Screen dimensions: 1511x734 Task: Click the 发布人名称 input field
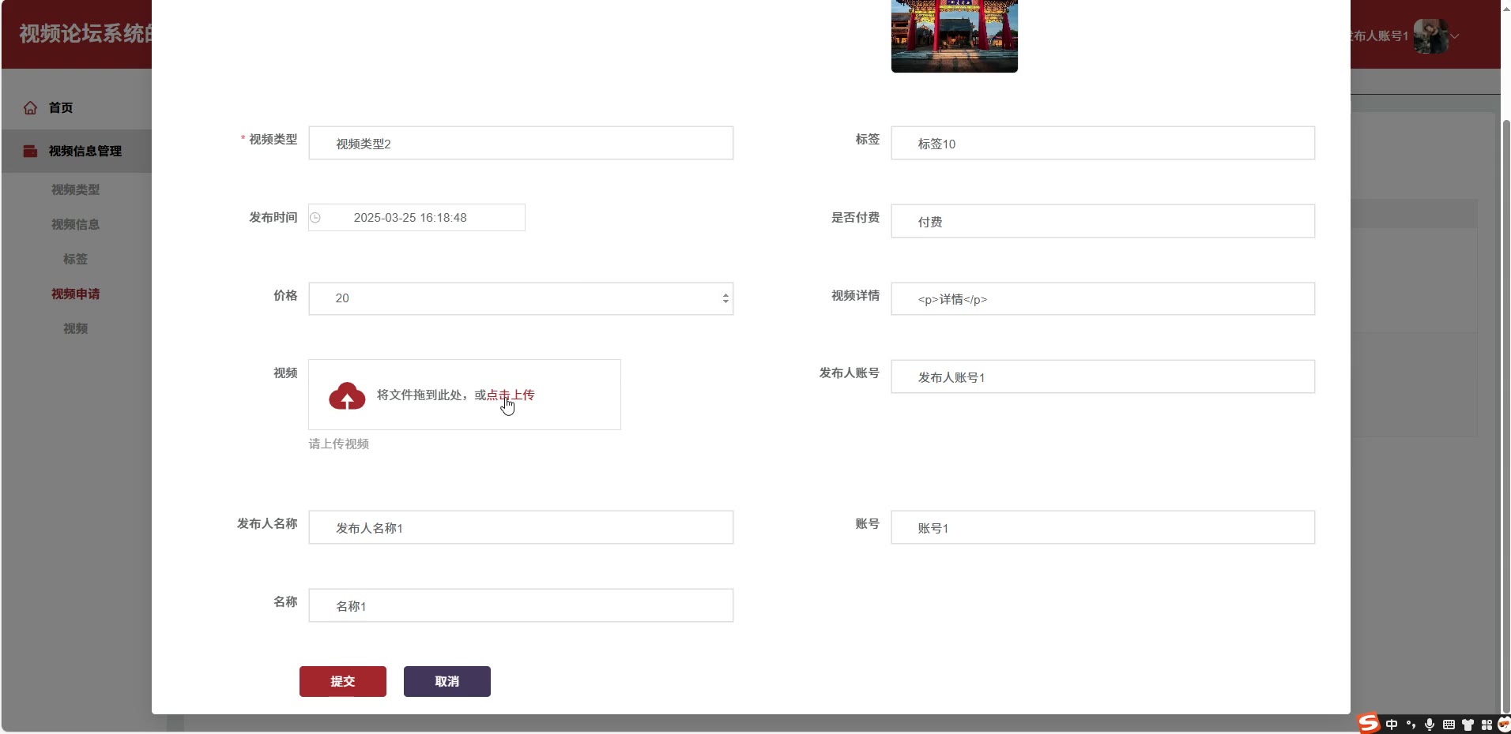coord(521,527)
